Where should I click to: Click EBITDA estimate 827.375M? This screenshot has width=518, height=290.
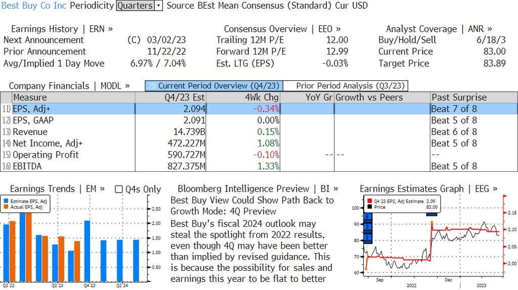tap(186, 166)
